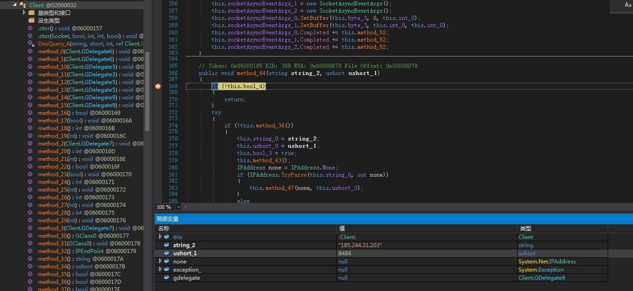Viewport: 633px width, 291px height.
Task: Click the null value for gdelegate
Action: pos(343,277)
